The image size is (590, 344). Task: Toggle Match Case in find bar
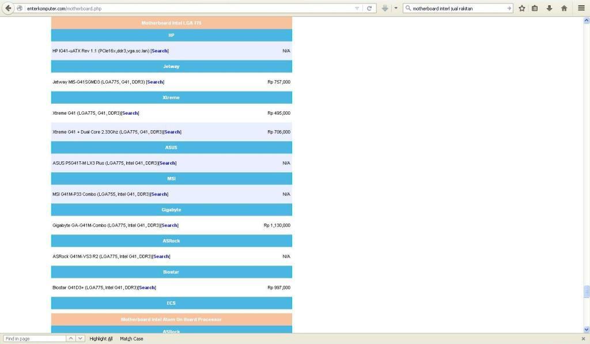pyautogui.click(x=131, y=339)
